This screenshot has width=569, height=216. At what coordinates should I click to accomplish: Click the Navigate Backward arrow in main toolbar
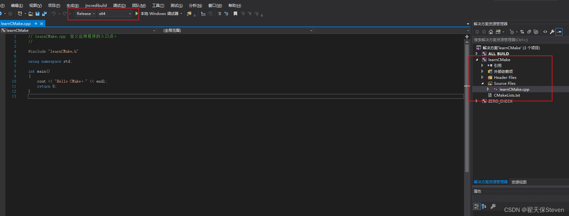[x=1, y=14]
